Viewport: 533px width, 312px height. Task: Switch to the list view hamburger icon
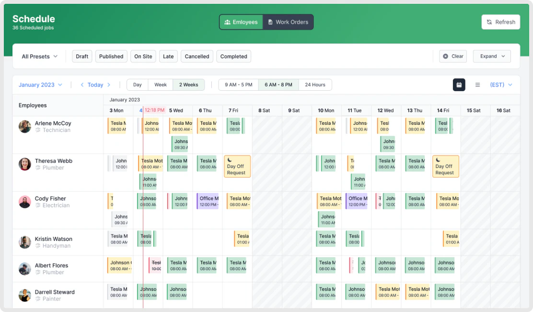click(x=477, y=84)
